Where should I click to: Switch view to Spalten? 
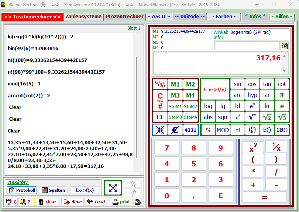pyautogui.click(x=53, y=190)
